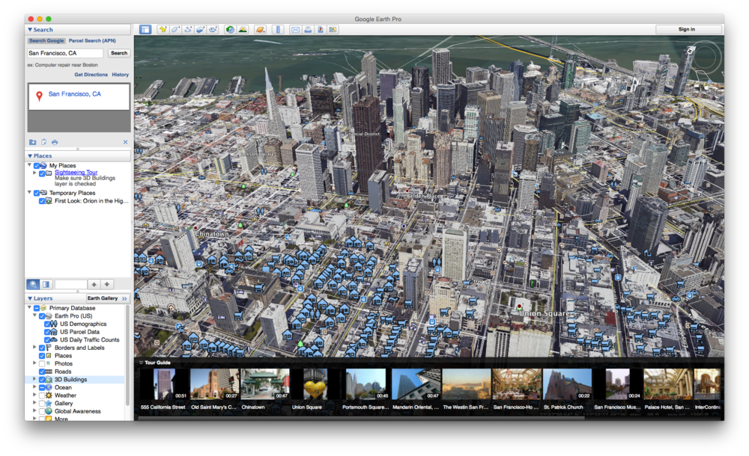Expand the Gallery layer group
Viewport: 749px width, 456px height.
point(34,403)
